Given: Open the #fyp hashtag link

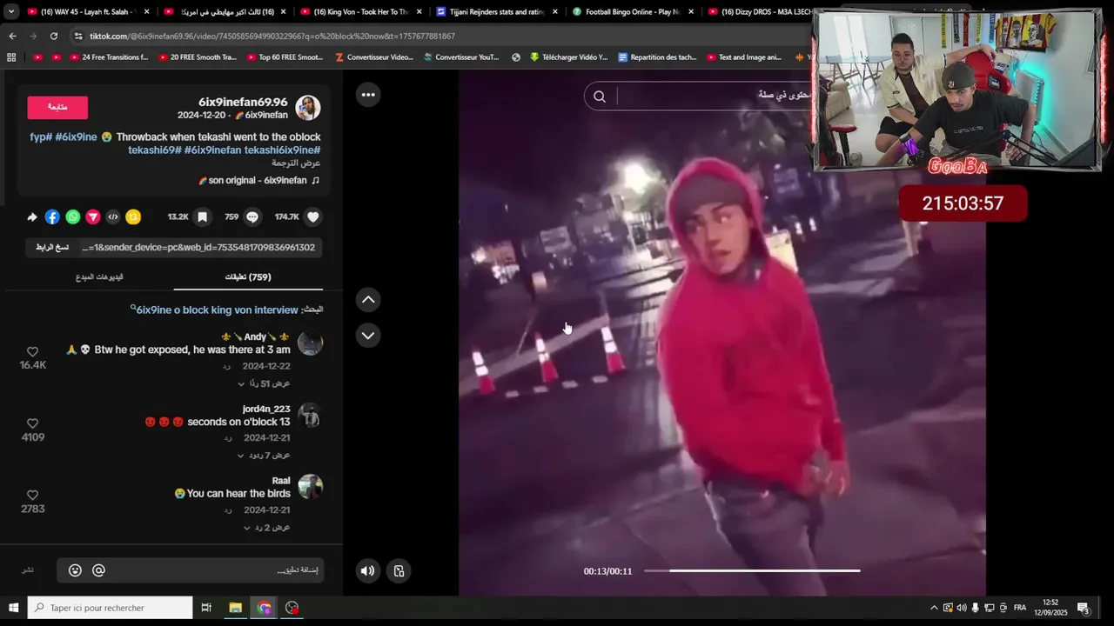Looking at the screenshot, I should (x=41, y=137).
